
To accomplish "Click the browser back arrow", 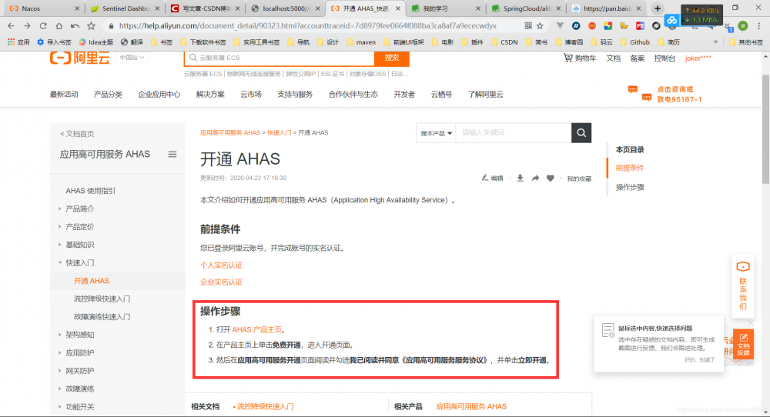I will point(12,26).
